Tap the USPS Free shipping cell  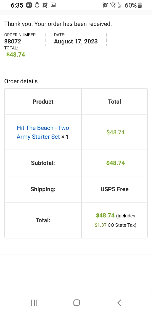115,189
